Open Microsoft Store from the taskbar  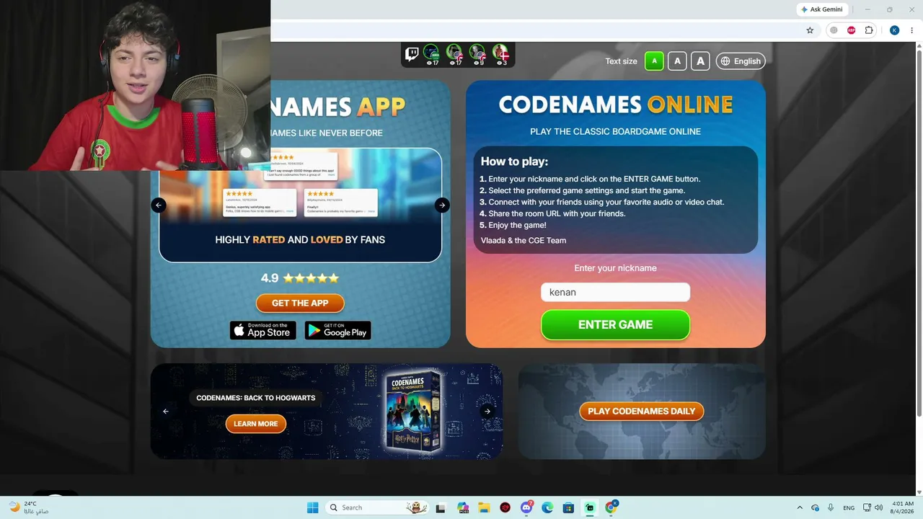click(x=568, y=507)
